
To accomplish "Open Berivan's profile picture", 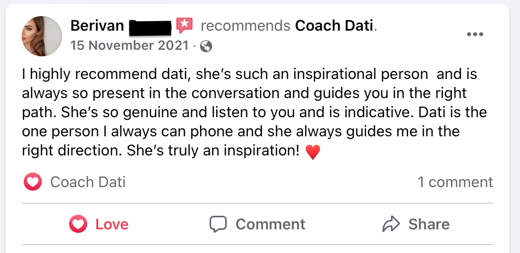I will click(x=41, y=36).
